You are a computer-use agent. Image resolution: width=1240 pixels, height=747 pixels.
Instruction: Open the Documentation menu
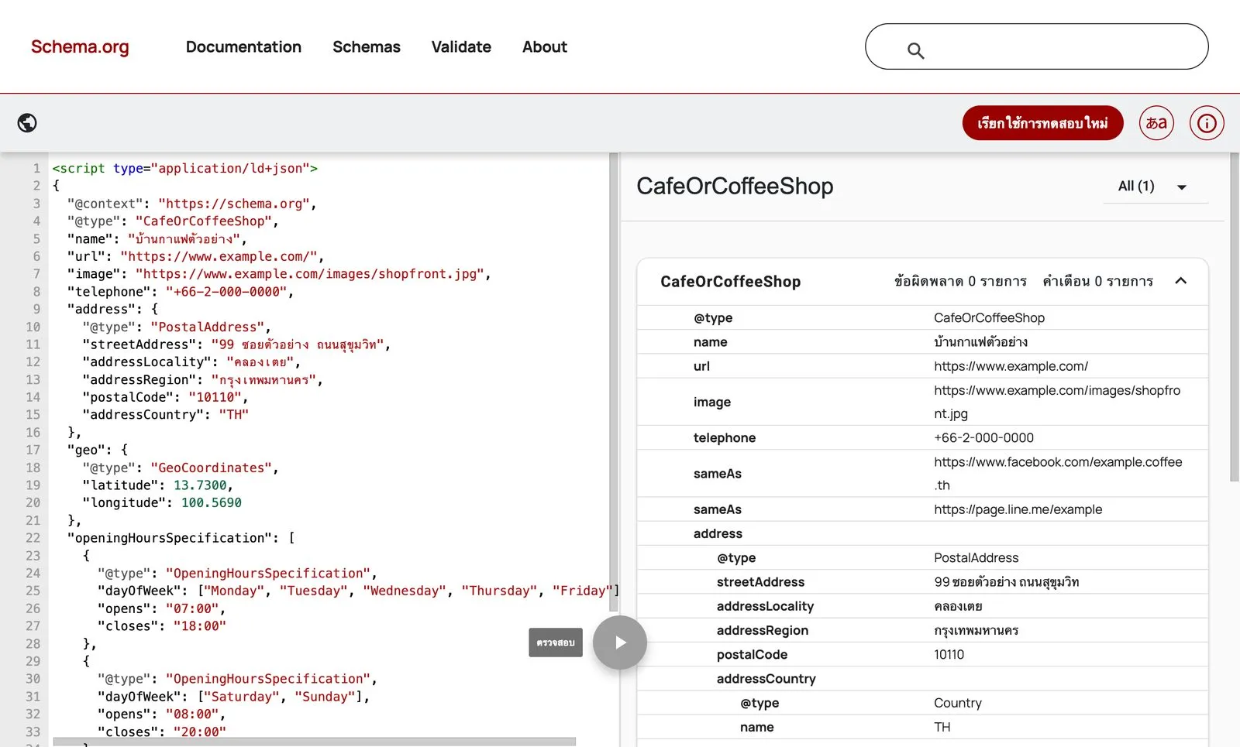(243, 47)
